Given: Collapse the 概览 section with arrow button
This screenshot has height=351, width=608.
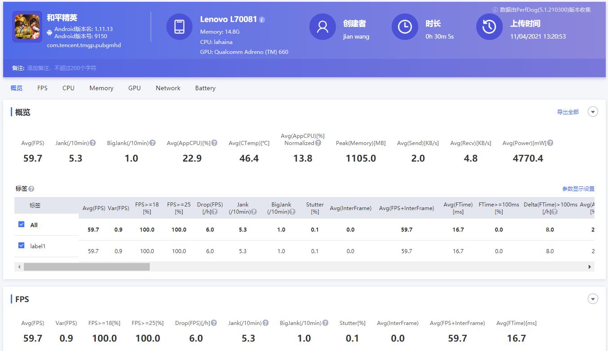Looking at the screenshot, I should pyautogui.click(x=593, y=112).
